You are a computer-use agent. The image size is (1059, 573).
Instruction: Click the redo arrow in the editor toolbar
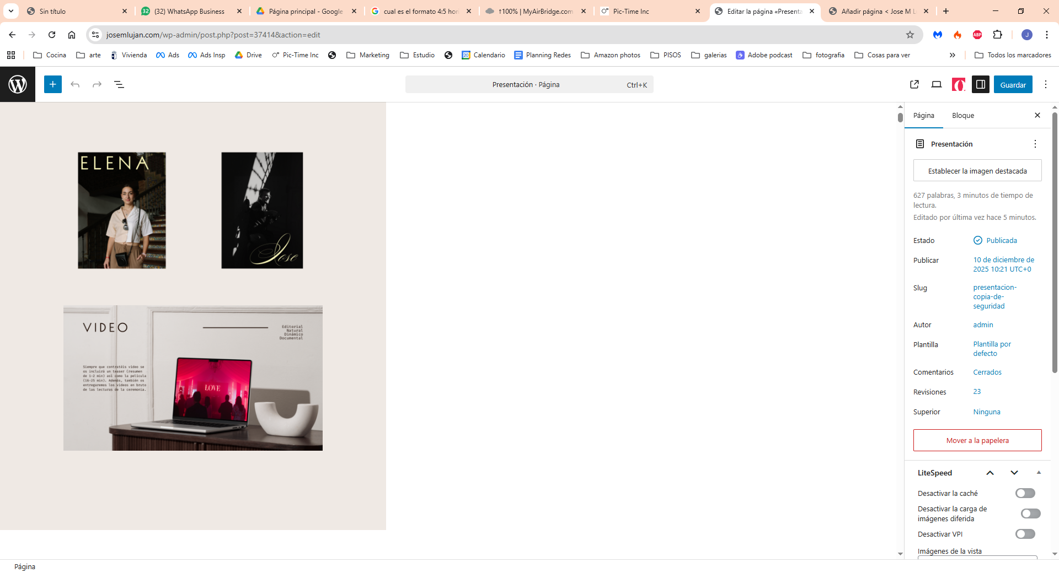[97, 84]
